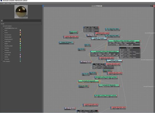The image size is (155, 113).
Task: Select the Deprecated category row
Action: pos(8,37)
